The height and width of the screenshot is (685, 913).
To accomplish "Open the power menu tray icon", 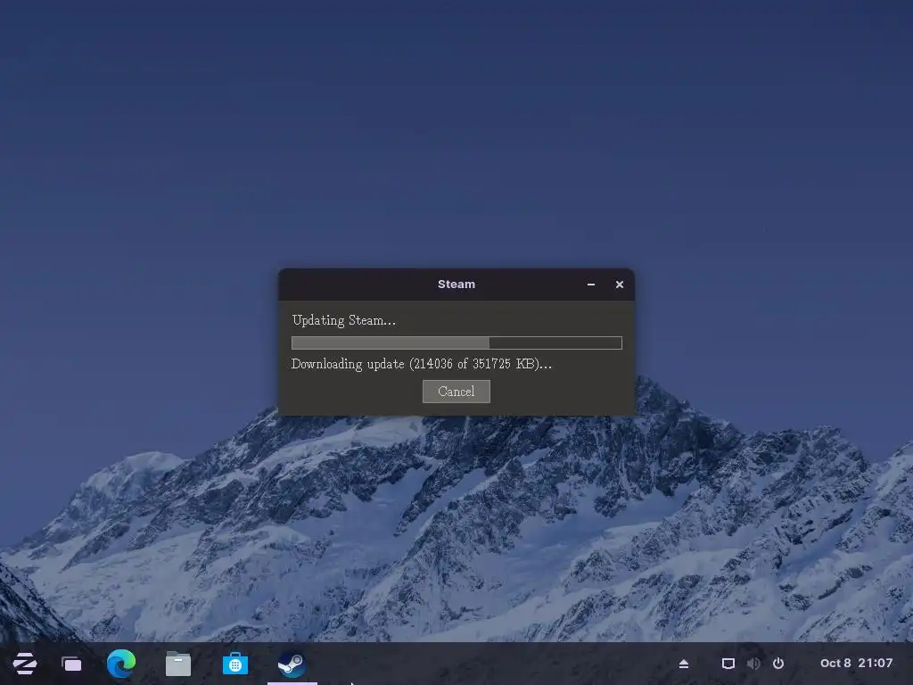I will tap(778, 664).
